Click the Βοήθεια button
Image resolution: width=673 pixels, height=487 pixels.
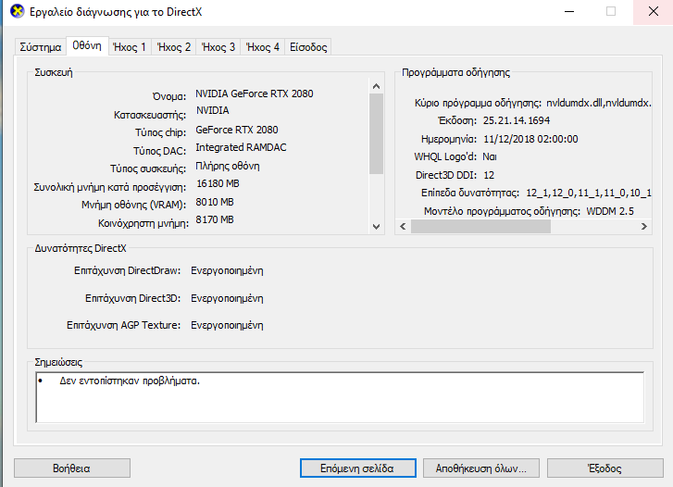pos(71,468)
